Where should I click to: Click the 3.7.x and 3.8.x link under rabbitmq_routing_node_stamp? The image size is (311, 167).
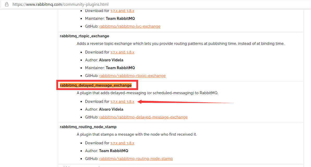coord(122,143)
